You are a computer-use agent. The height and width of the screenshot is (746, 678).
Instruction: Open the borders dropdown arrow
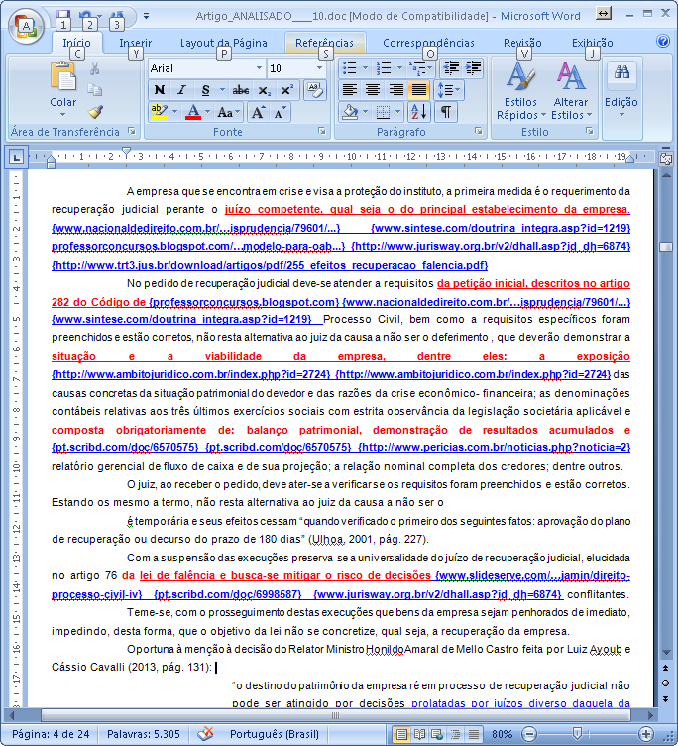point(397,112)
